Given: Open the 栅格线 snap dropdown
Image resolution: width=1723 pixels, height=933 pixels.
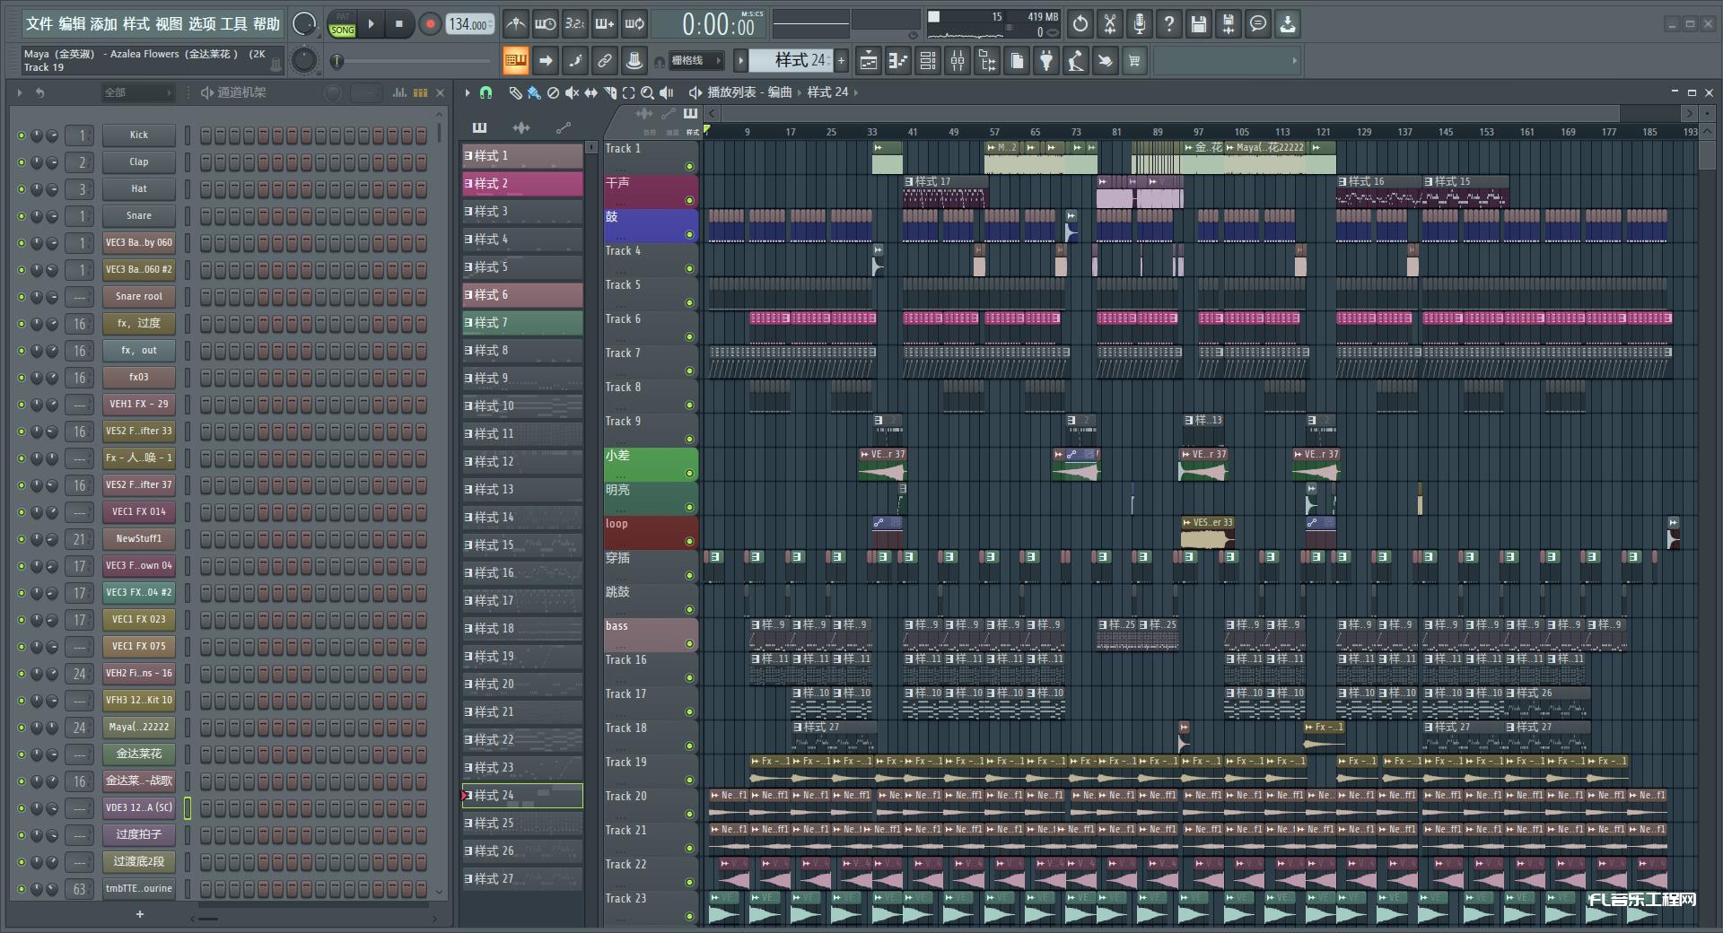Looking at the screenshot, I should click(x=696, y=61).
